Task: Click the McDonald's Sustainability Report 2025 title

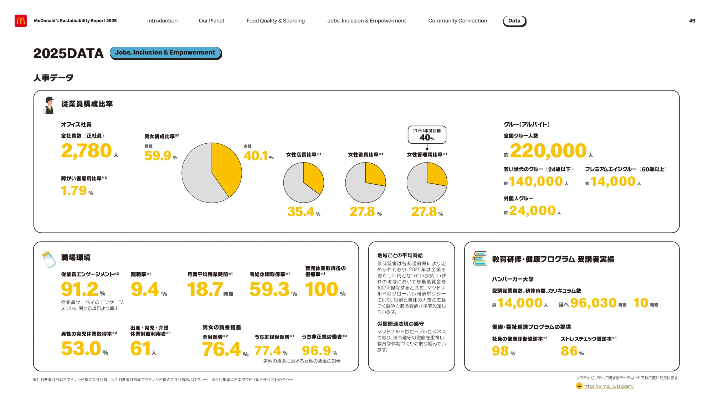Action: (75, 21)
